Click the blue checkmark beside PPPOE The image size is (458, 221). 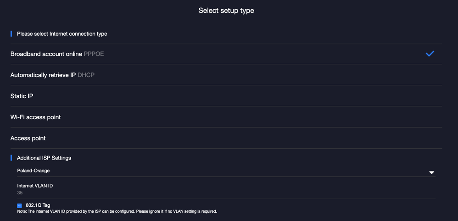430,54
